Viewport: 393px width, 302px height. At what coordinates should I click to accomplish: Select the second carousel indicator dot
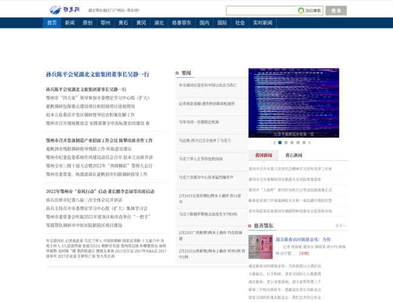tap(286, 143)
